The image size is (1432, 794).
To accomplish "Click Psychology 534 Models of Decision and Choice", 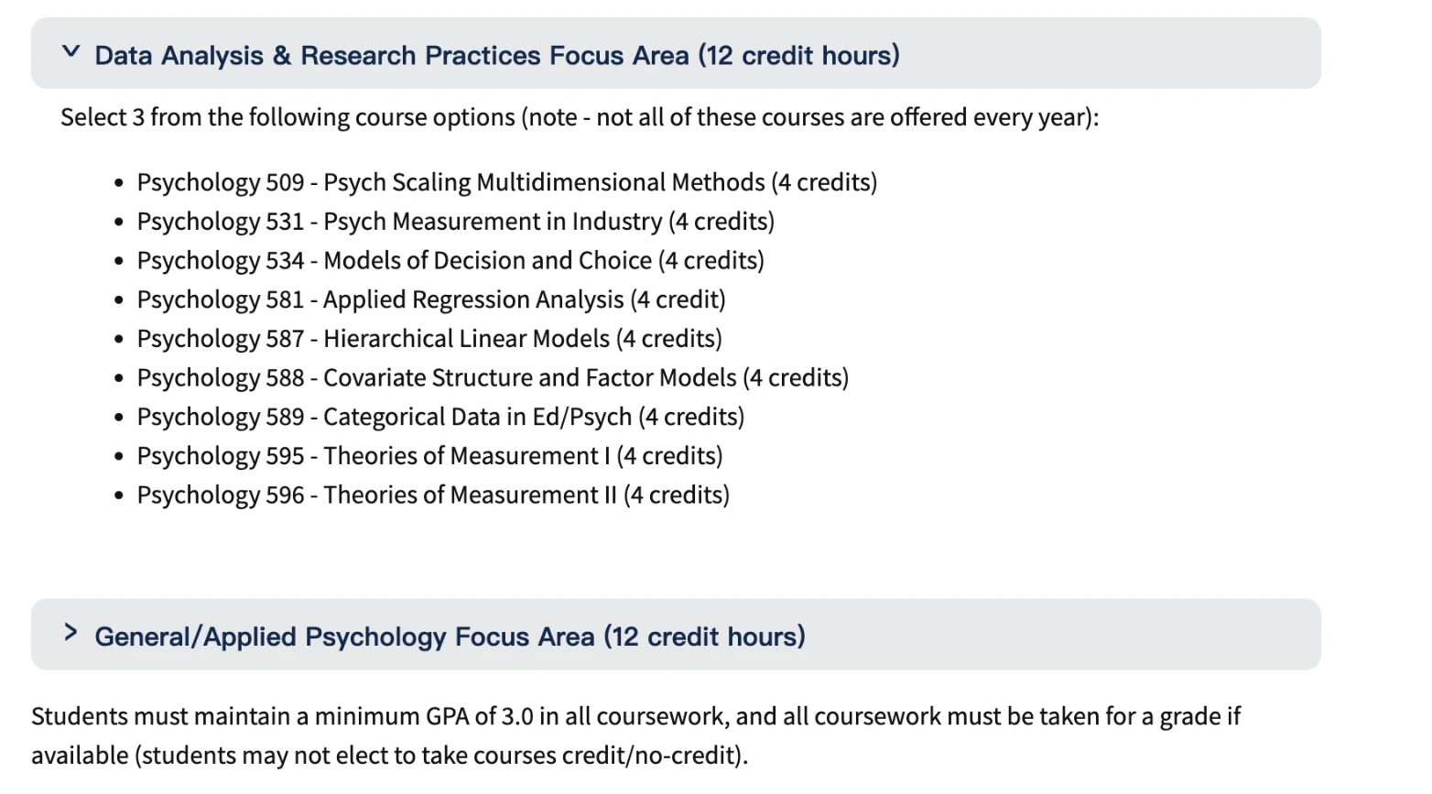I will tap(450, 261).
